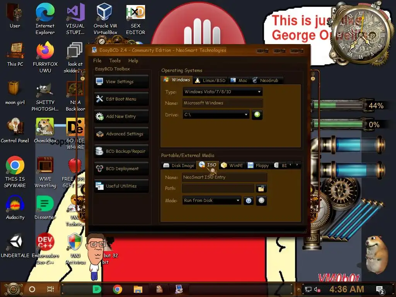Screen dimensions: 396x297
Task: Select the SEX EDITOR HxD icon
Action: tap(136, 19)
